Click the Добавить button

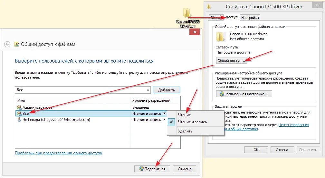(167, 90)
